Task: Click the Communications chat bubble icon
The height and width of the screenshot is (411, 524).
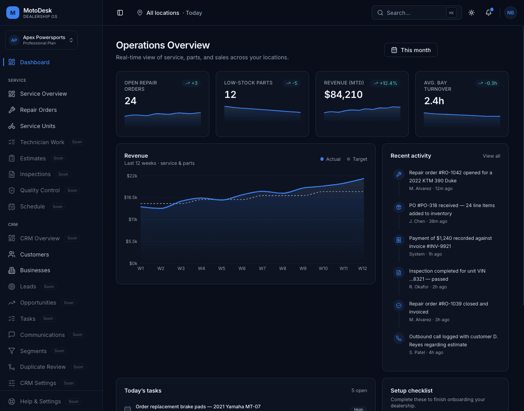Action: [x=12, y=335]
